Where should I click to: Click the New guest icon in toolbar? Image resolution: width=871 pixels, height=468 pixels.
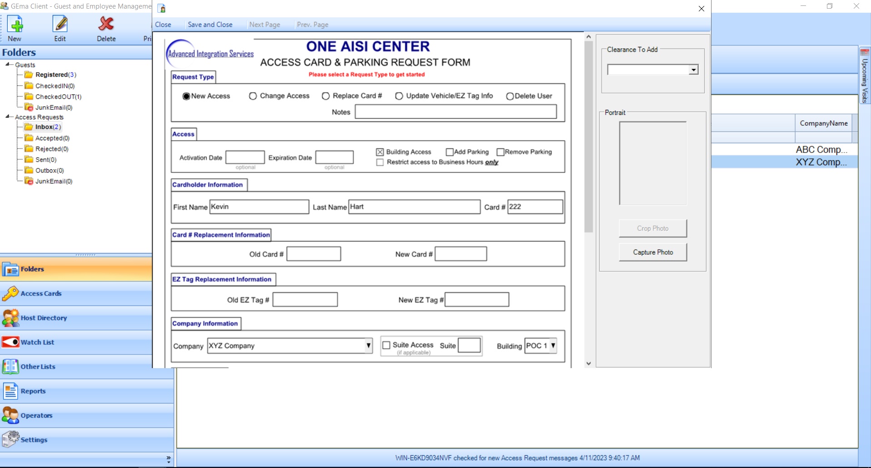pos(15,24)
